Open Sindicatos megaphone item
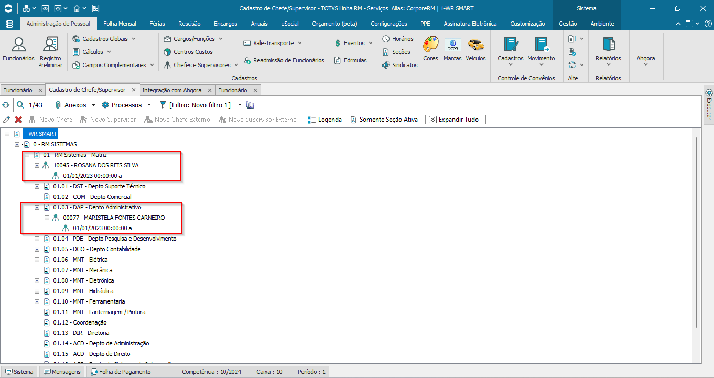Screen dimensions: 714x378 [x=400, y=65]
